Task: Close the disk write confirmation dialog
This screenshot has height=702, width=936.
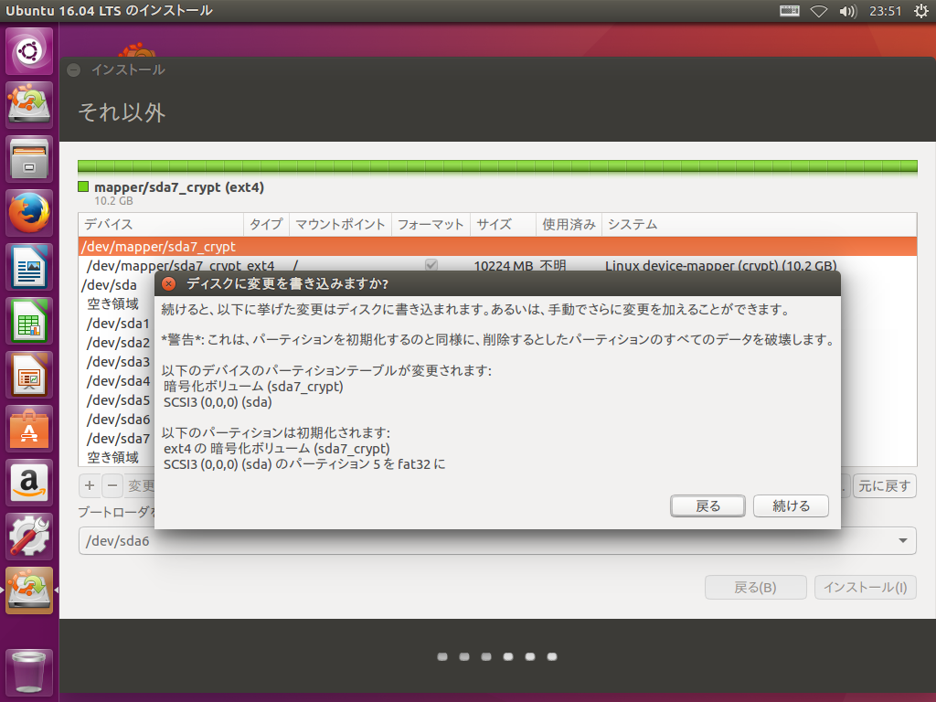Action: pos(169,283)
